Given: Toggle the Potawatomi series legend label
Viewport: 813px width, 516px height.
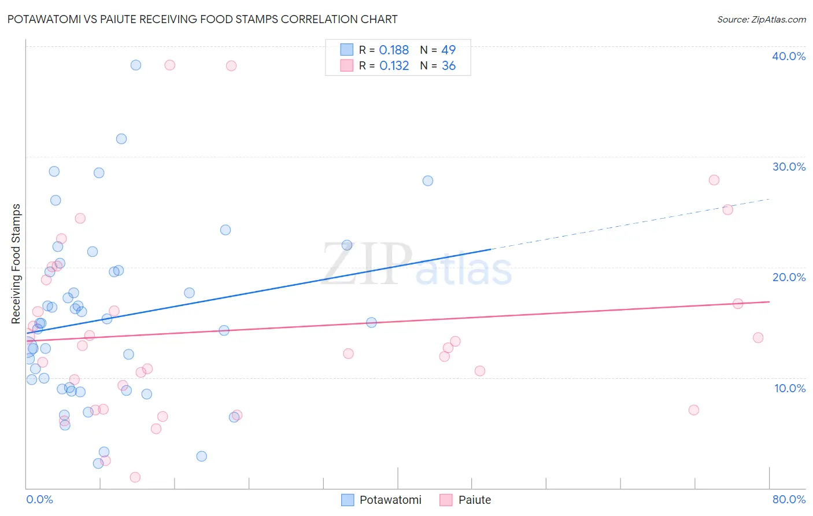Looking at the screenshot, I should (390, 500).
